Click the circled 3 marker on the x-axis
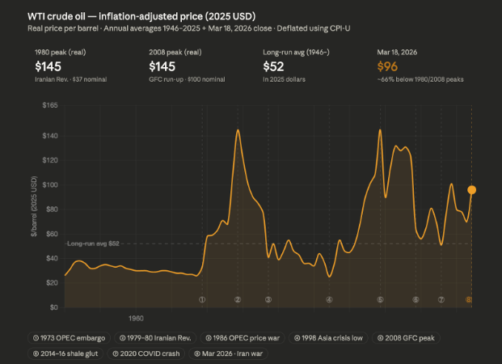502x364 pixels. (x=268, y=299)
